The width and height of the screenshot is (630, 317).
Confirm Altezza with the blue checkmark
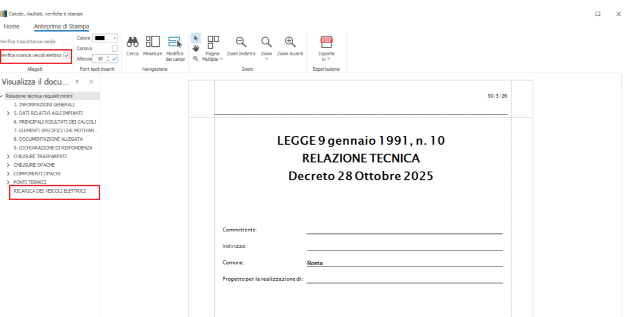tap(114, 58)
